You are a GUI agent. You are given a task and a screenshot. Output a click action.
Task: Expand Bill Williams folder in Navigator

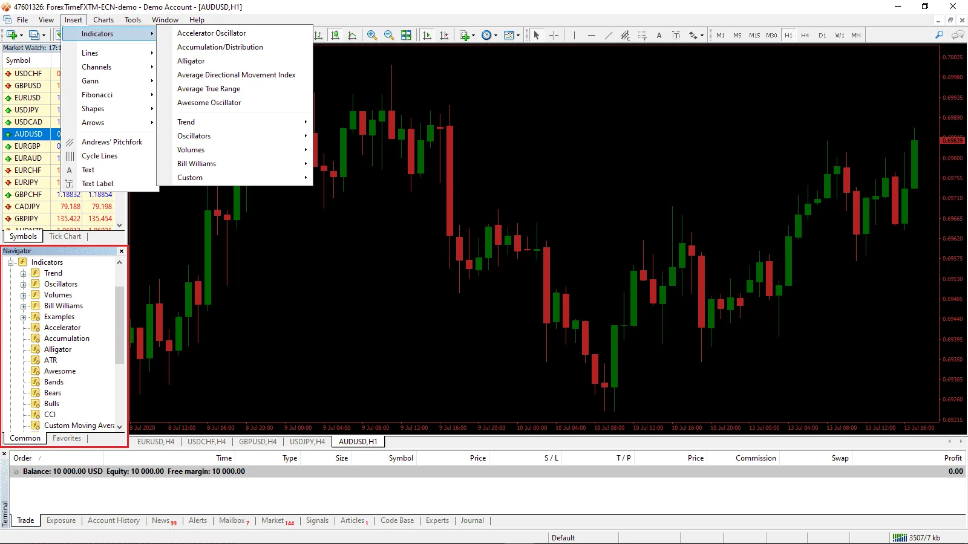click(24, 306)
